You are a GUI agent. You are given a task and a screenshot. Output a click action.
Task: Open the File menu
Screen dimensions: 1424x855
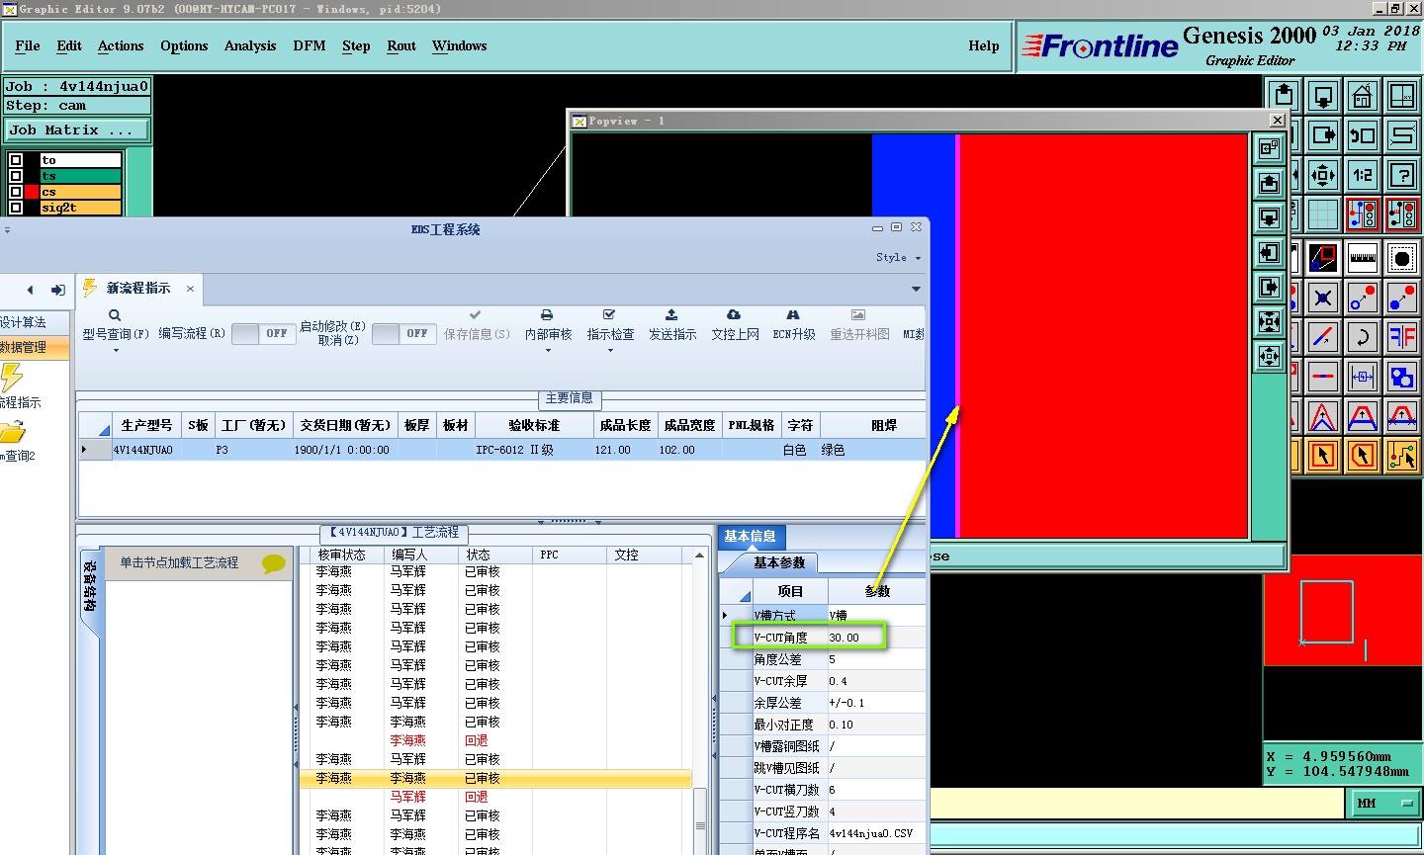coord(28,45)
